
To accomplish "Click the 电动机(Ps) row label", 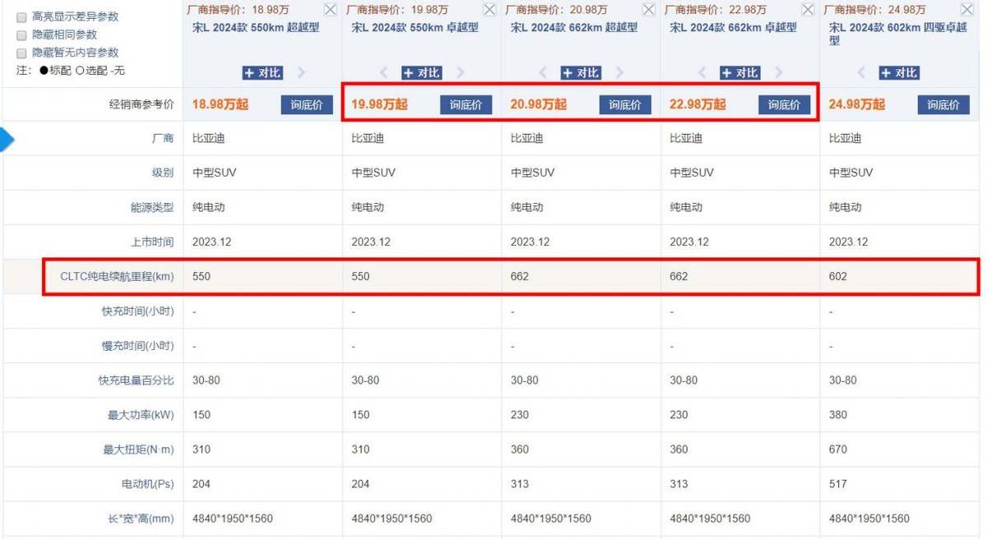I will 146,484.
